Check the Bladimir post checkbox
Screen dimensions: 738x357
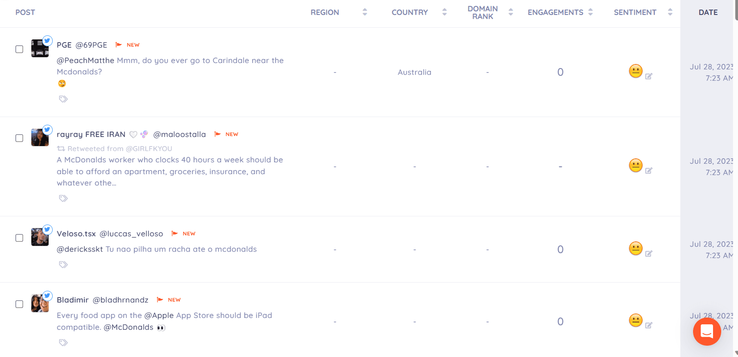coord(19,304)
